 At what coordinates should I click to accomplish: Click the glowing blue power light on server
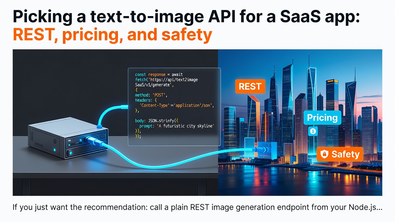pos(55,150)
